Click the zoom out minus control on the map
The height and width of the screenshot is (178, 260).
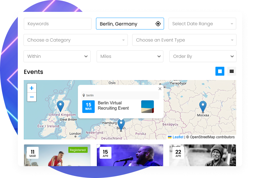point(31,97)
